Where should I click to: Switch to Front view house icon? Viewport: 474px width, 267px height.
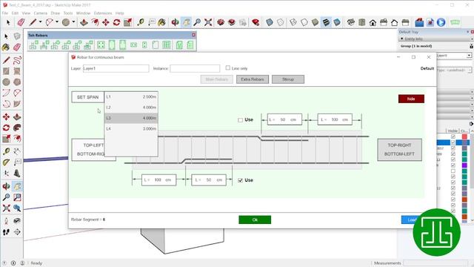tap(373, 22)
